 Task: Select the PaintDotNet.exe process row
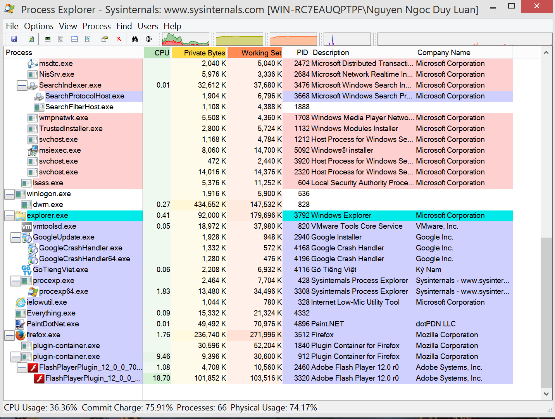[x=53, y=324]
